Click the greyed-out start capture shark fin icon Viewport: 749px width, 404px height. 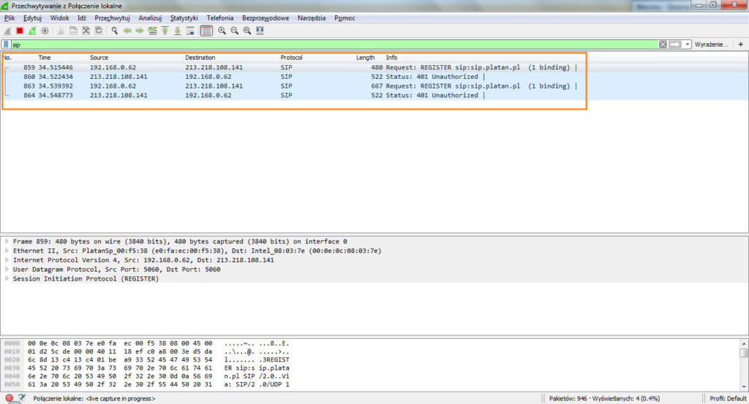pos(7,31)
